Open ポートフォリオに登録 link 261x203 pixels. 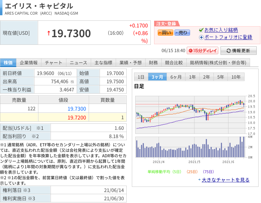(x=228, y=37)
